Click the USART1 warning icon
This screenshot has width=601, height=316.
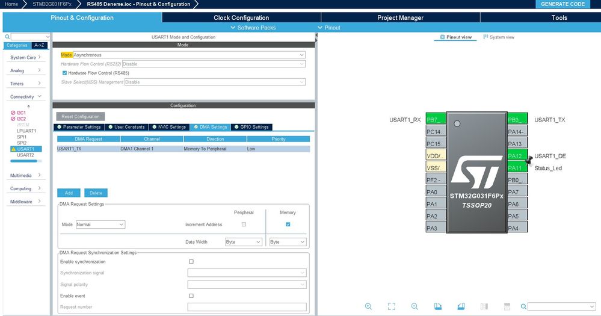pos(13,149)
